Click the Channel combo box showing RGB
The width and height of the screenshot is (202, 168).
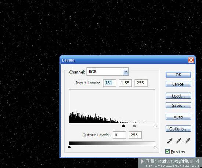tap(108, 72)
